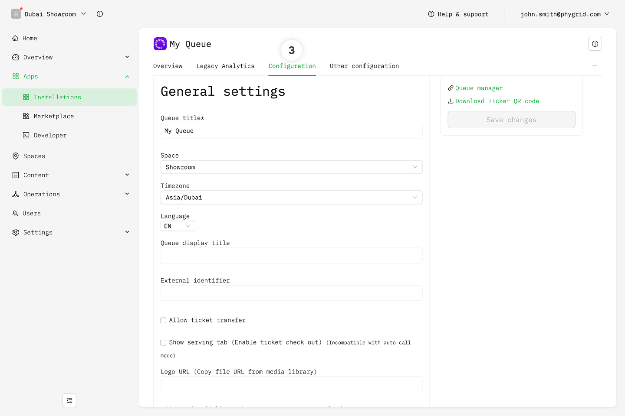This screenshot has height=416, width=625.
Task: Open Marketplace from the sidebar
Action: point(53,116)
